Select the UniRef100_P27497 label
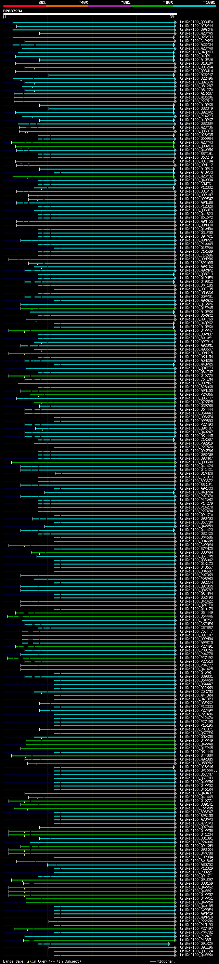Screen dimensions: 219x964 (196, 928)
